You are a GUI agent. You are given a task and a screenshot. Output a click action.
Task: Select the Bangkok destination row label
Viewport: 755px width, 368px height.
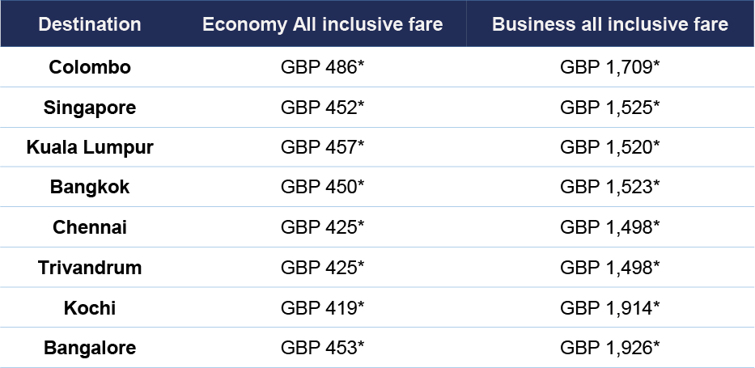pos(90,188)
